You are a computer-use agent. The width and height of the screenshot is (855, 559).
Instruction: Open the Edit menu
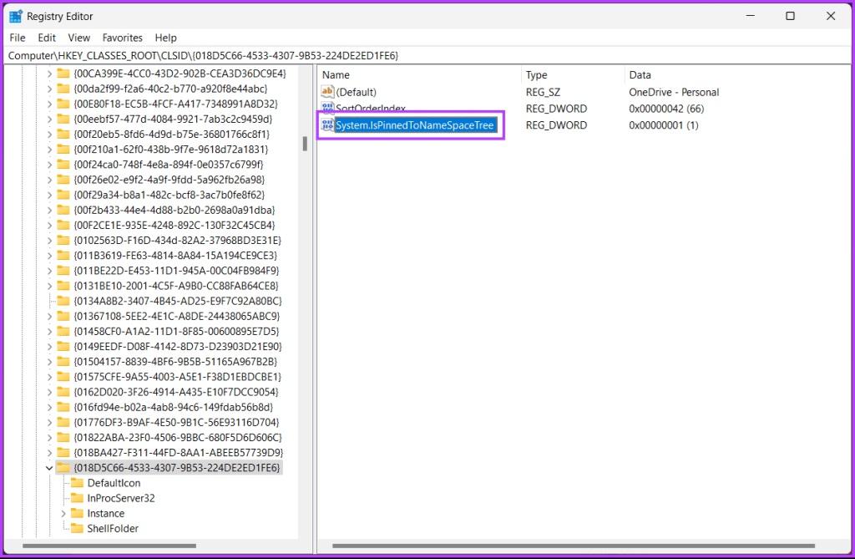coord(47,38)
